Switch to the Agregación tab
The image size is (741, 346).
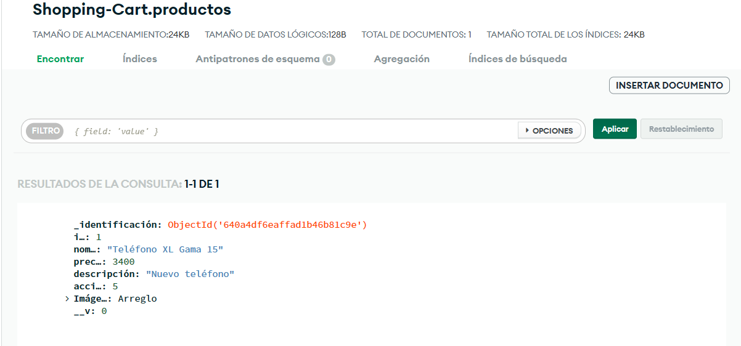point(402,59)
